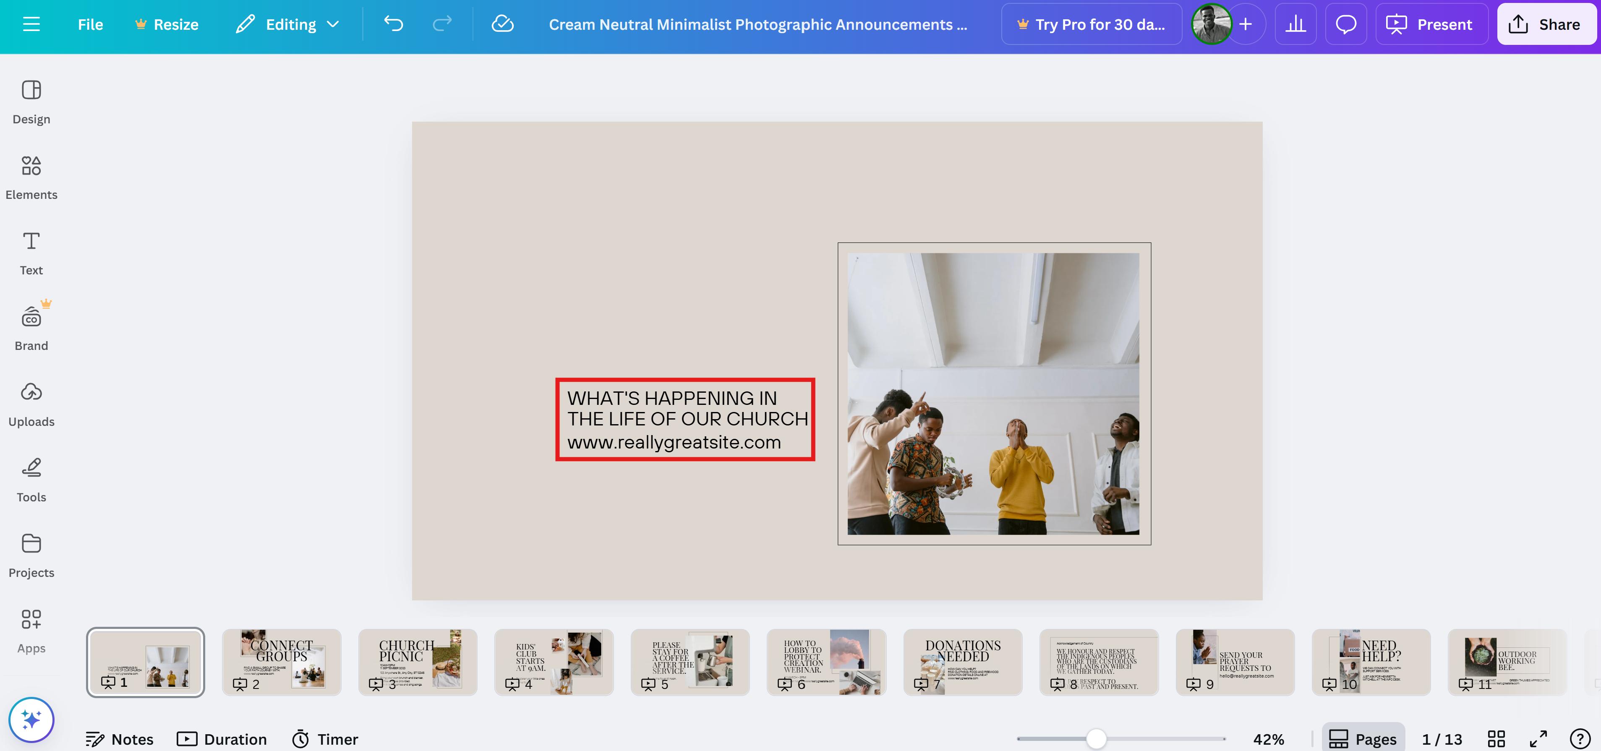Open the Uploads panel
Image resolution: width=1601 pixels, height=751 pixels.
coord(31,404)
